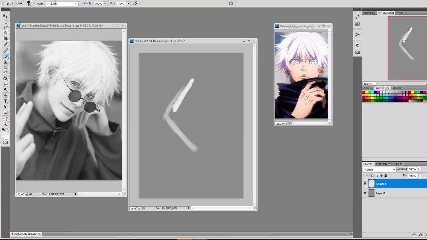Open the layer blend mode dropdown (Normal)

pos(379,169)
